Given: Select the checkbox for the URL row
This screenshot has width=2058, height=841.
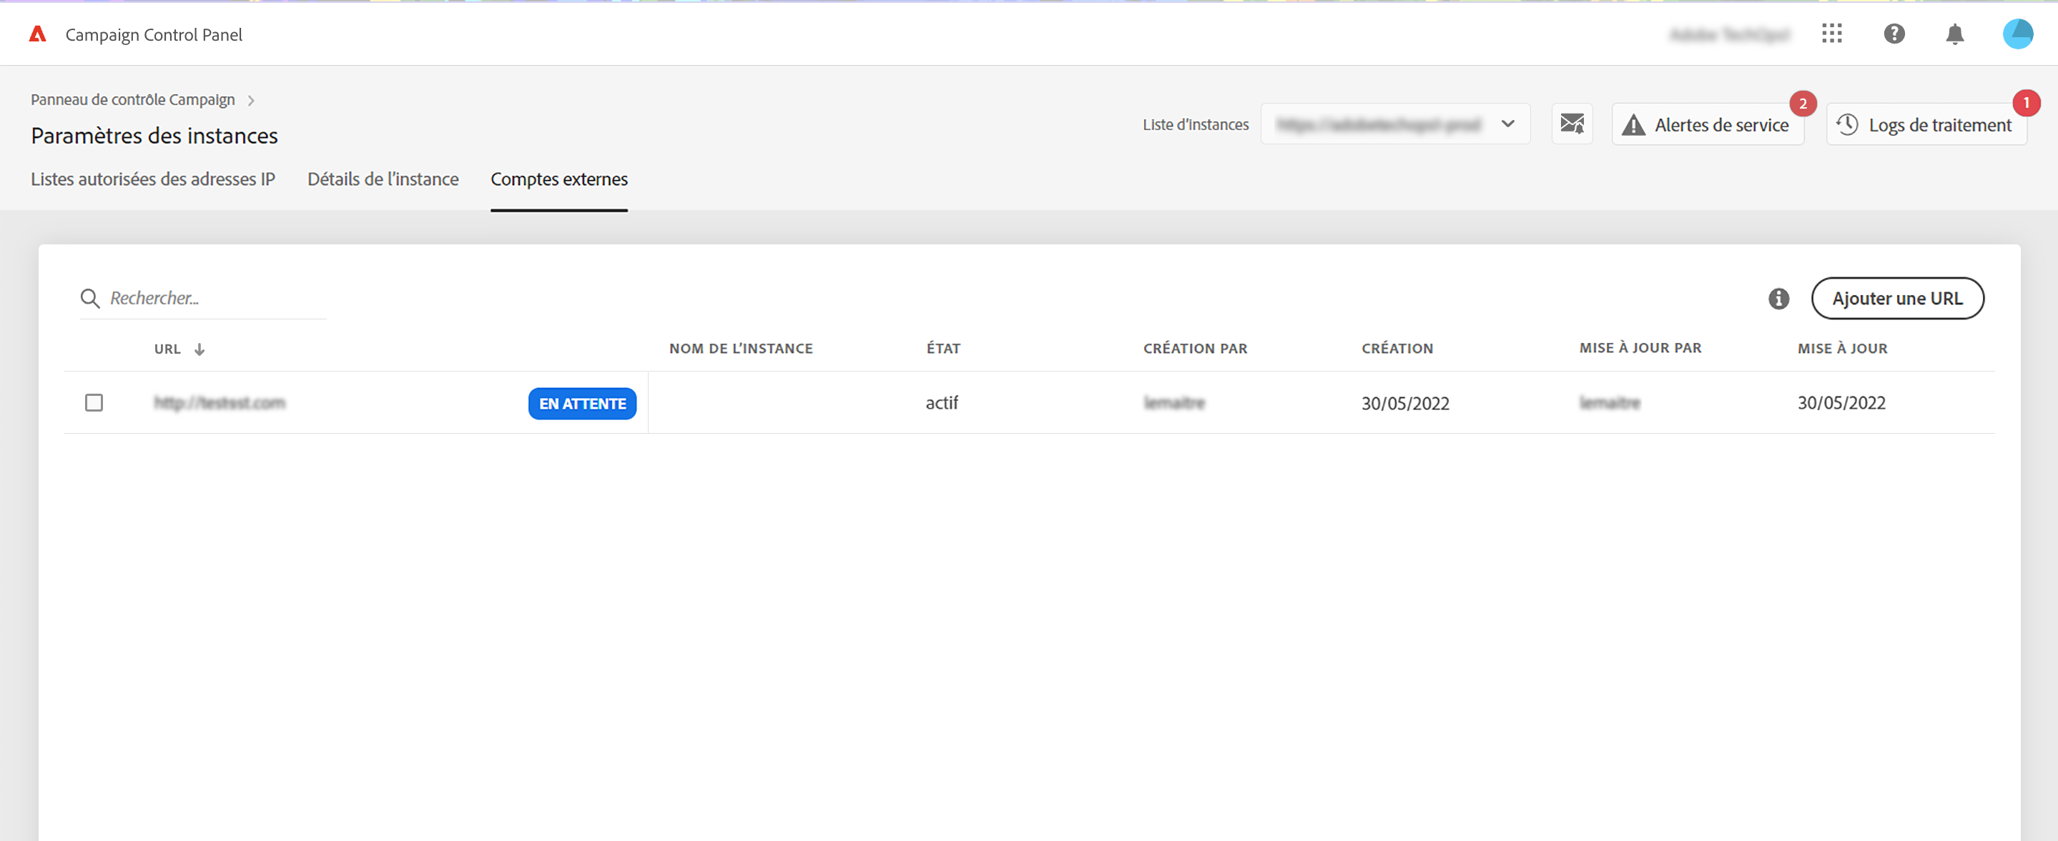Looking at the screenshot, I should pos(94,402).
